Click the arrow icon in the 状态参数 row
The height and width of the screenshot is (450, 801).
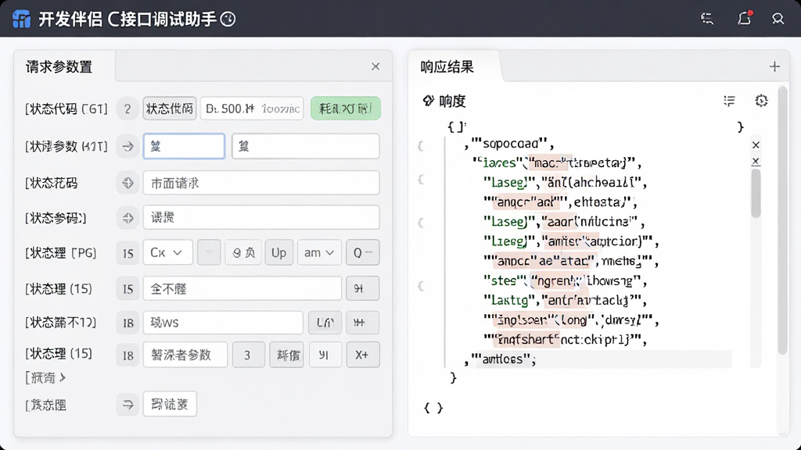click(128, 146)
